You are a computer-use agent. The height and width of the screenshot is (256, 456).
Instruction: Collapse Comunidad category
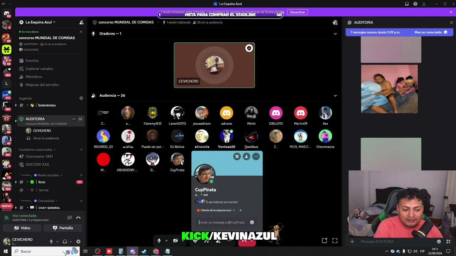click(x=46, y=201)
